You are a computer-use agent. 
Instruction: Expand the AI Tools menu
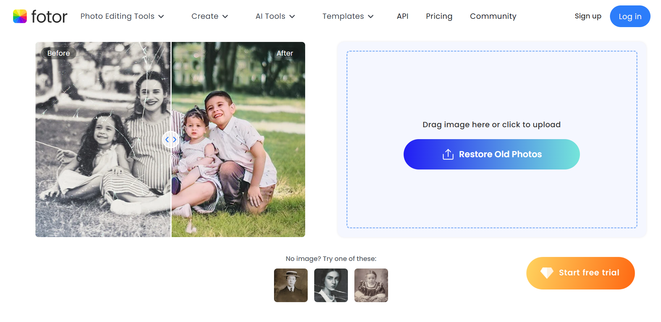275,16
